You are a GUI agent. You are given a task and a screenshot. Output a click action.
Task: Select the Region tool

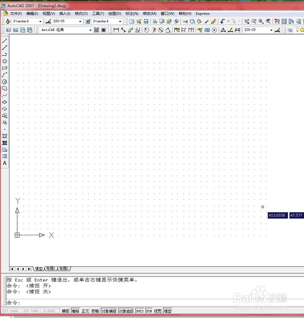(x=5, y=150)
